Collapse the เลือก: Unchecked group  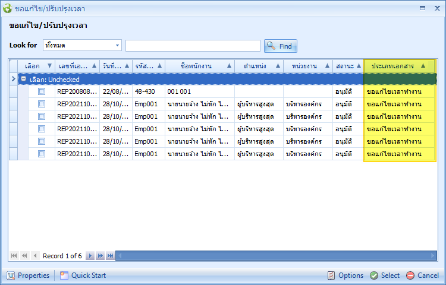pos(24,79)
